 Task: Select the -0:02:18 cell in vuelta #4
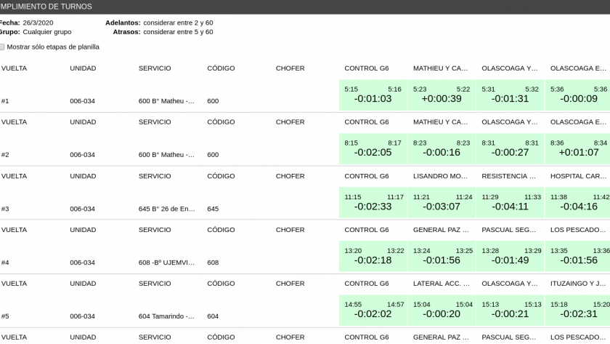[x=373, y=260]
